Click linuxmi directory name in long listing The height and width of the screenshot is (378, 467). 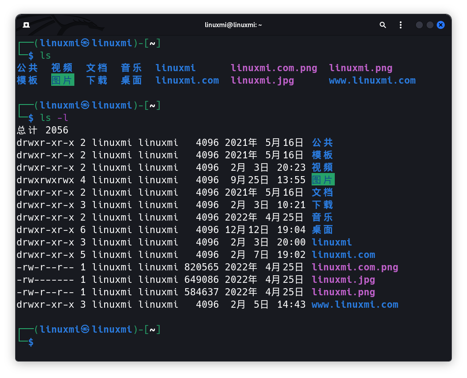(332, 242)
